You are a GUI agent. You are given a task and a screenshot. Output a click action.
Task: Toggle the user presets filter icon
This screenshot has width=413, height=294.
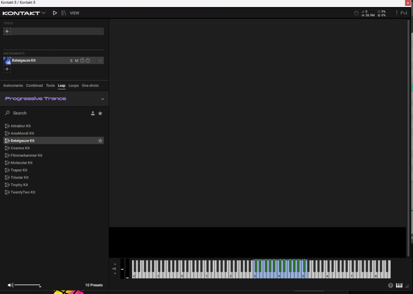tap(93, 113)
